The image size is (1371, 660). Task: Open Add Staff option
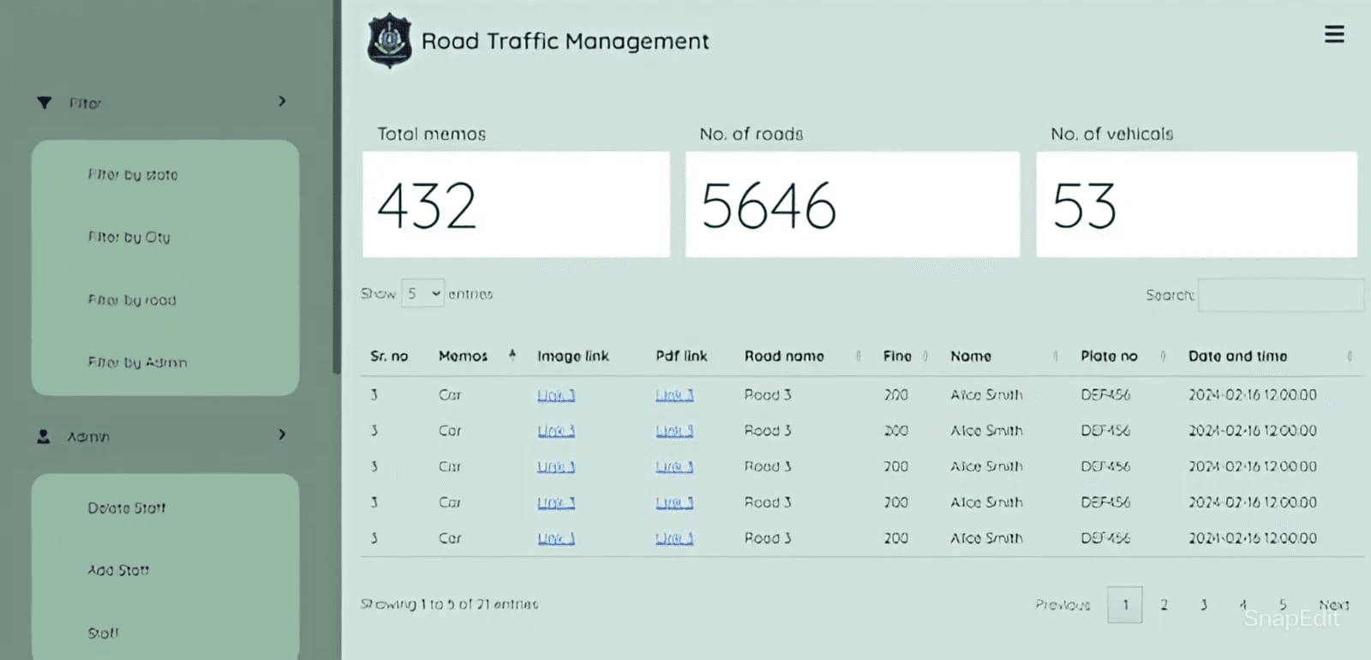(118, 570)
